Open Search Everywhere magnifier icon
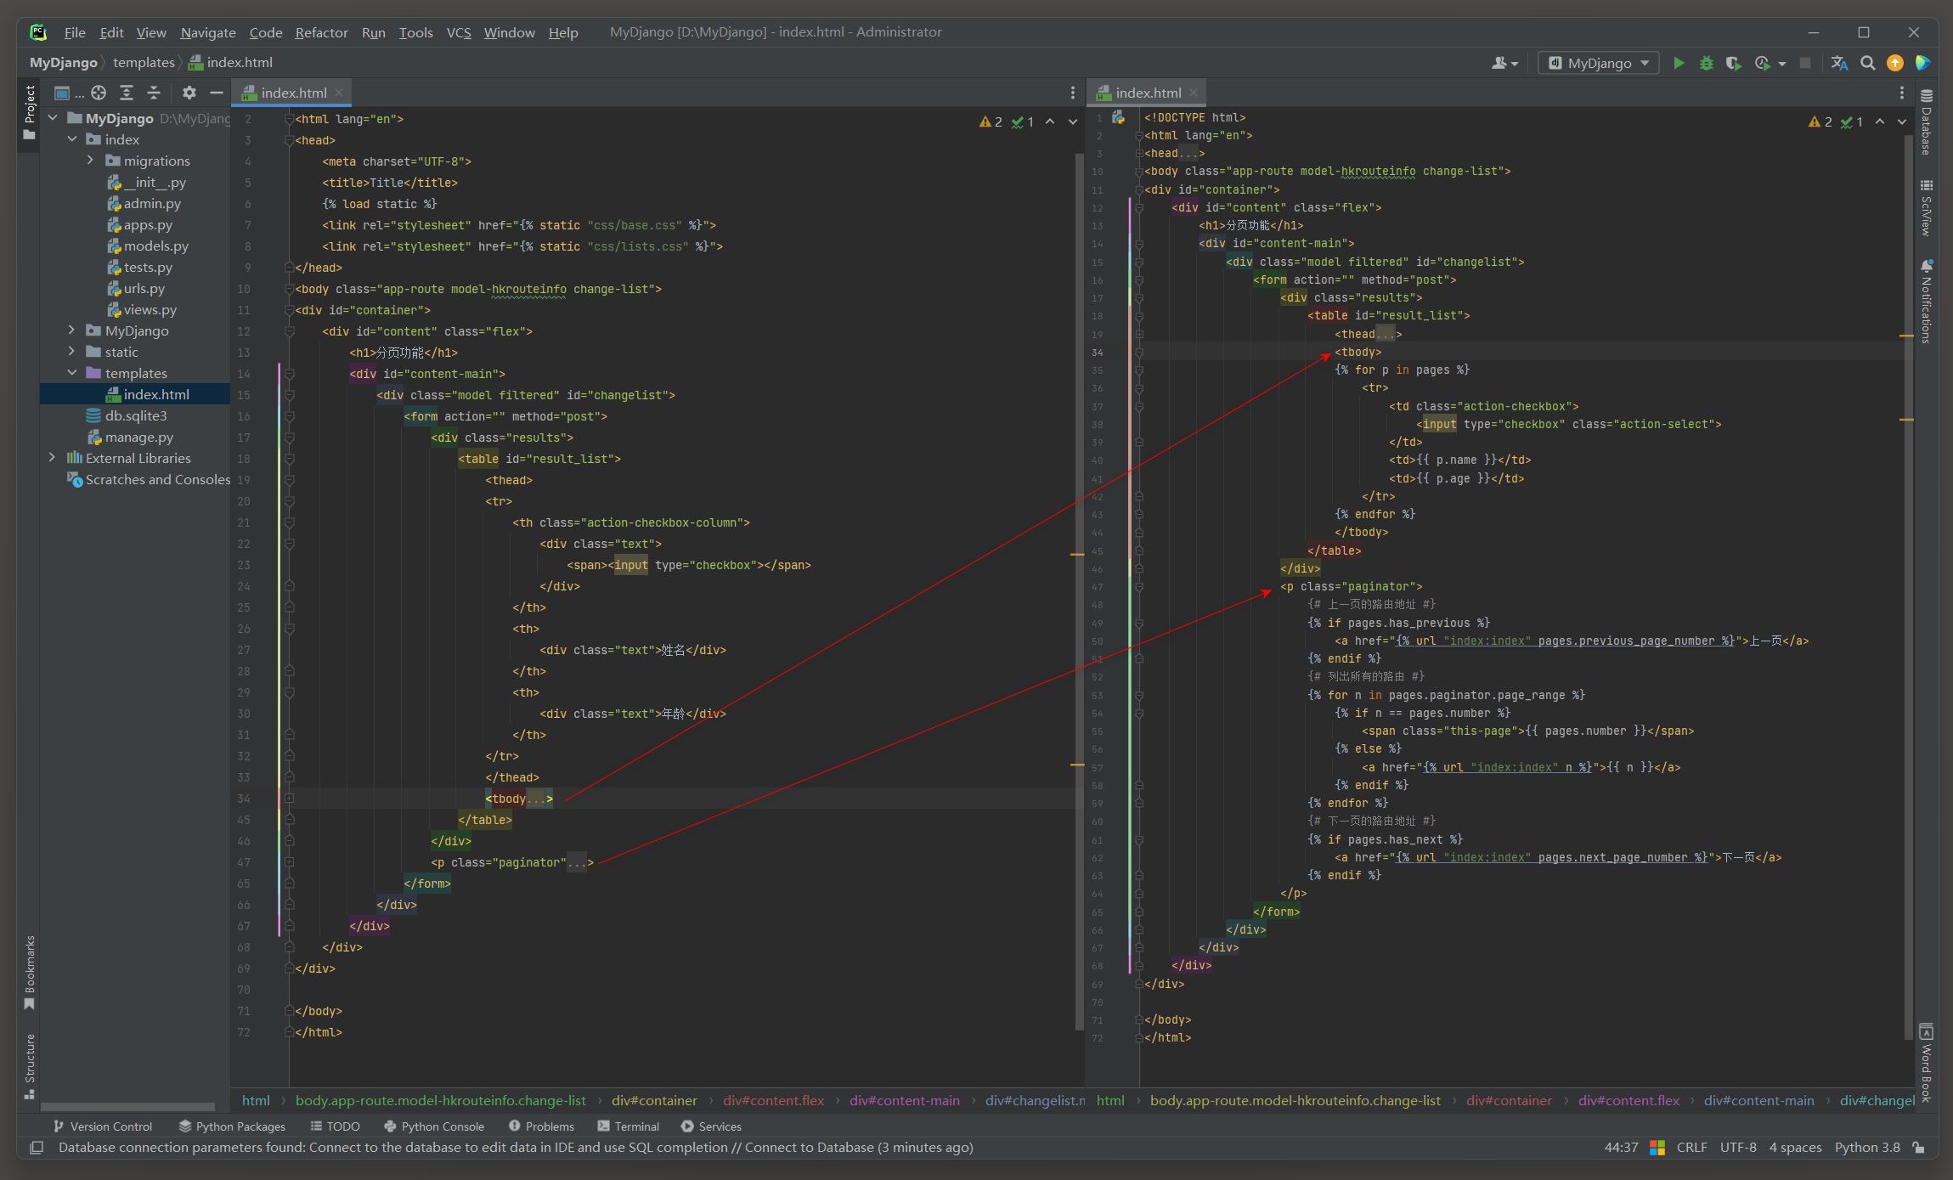This screenshot has width=1953, height=1180. click(x=1867, y=63)
